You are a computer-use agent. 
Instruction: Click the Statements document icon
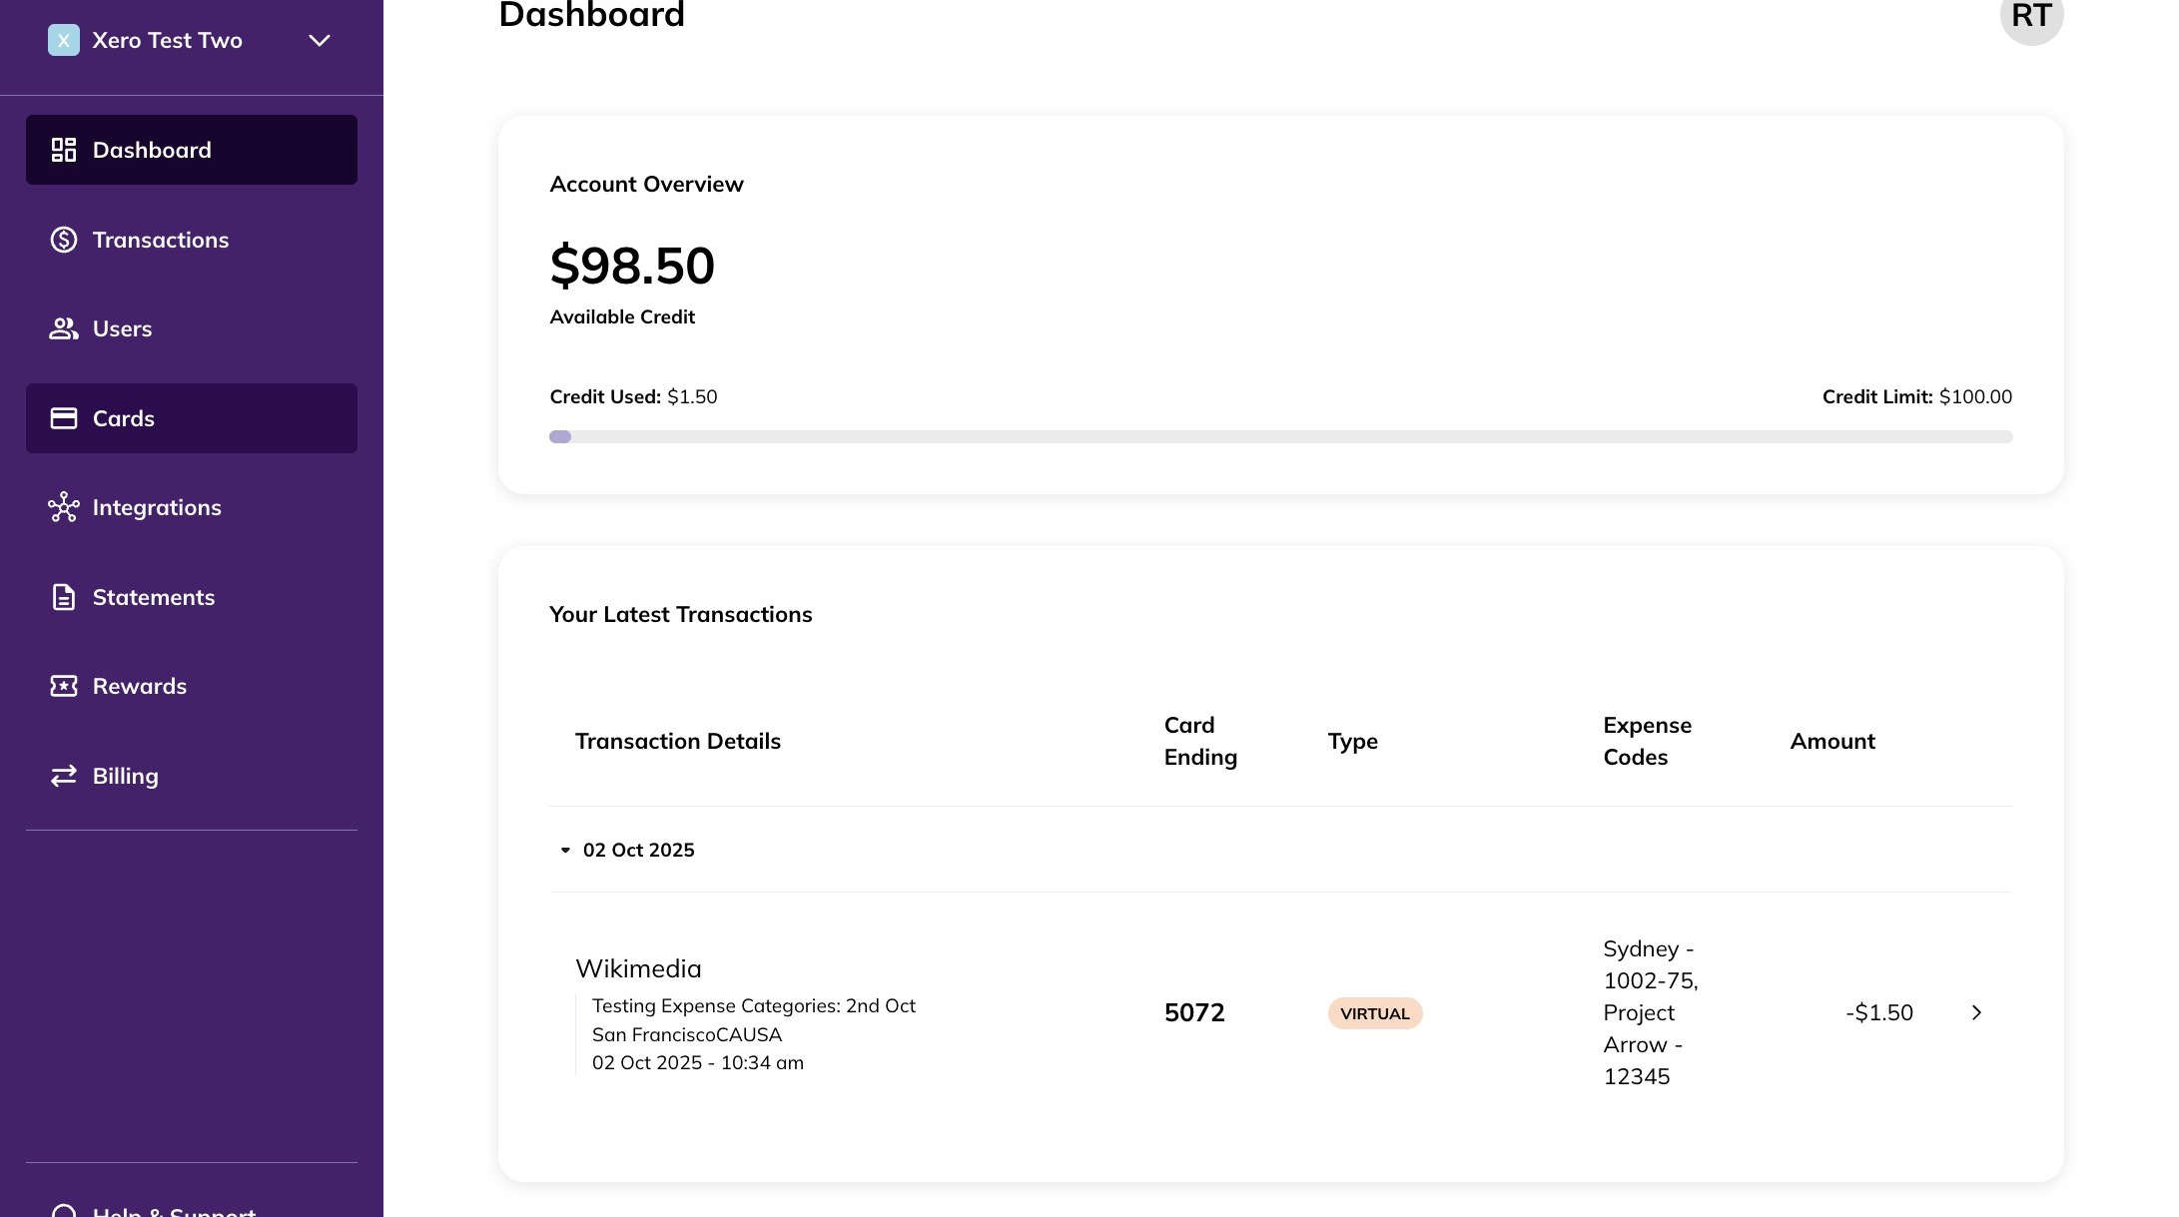(64, 597)
